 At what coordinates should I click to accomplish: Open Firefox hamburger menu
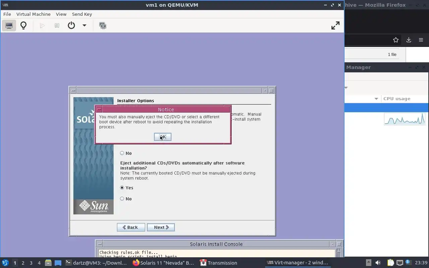421,40
